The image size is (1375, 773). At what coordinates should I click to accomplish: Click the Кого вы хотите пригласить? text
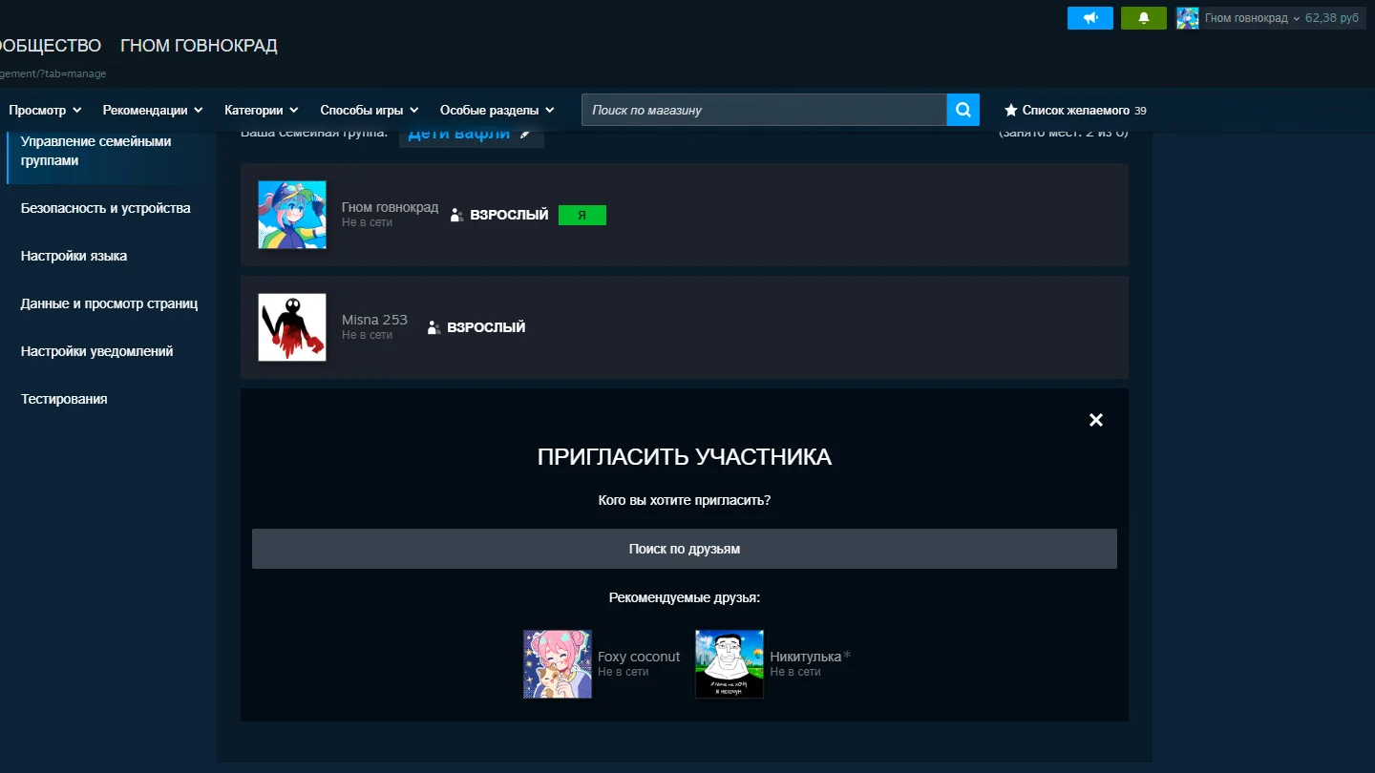pyautogui.click(x=685, y=500)
